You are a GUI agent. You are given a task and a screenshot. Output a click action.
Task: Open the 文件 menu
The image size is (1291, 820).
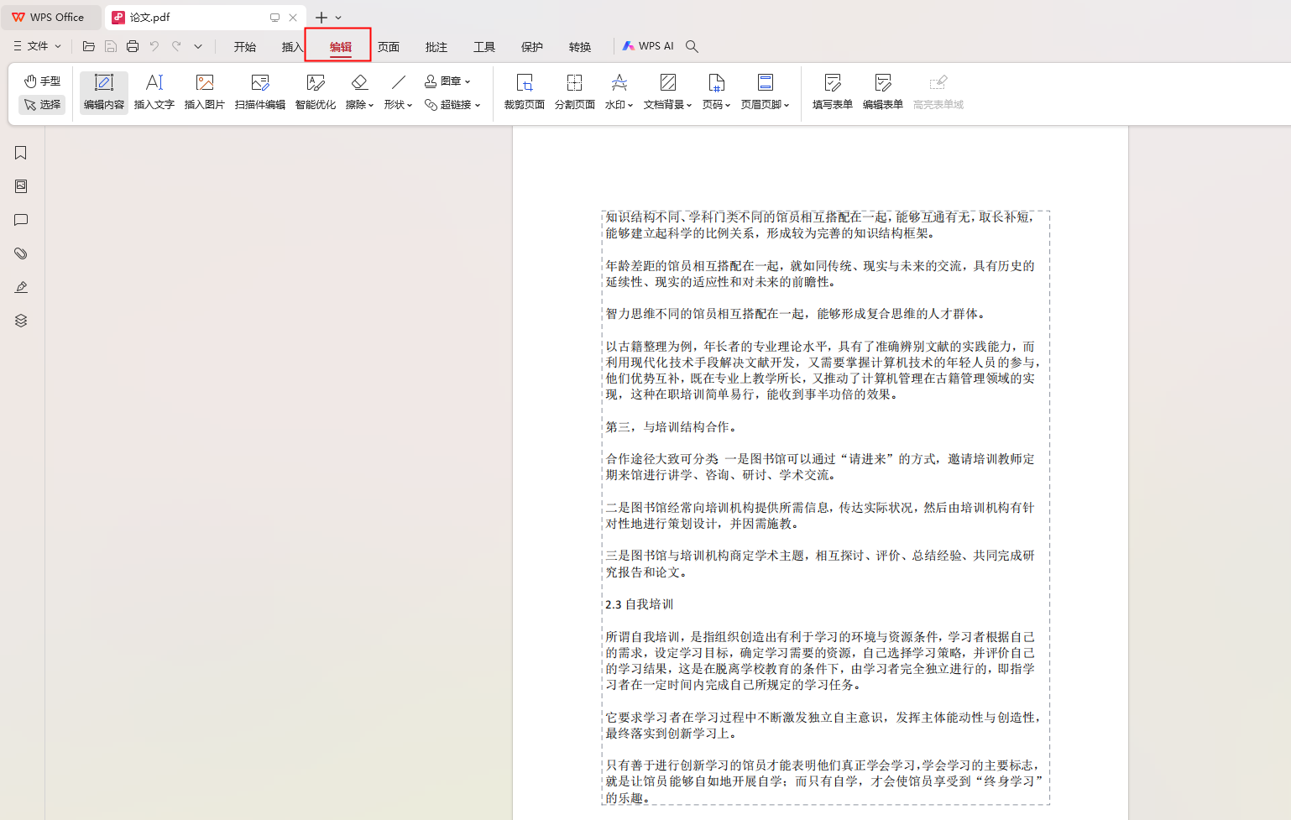point(37,46)
